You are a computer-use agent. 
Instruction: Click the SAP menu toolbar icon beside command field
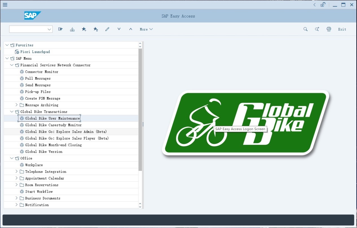pos(60,29)
